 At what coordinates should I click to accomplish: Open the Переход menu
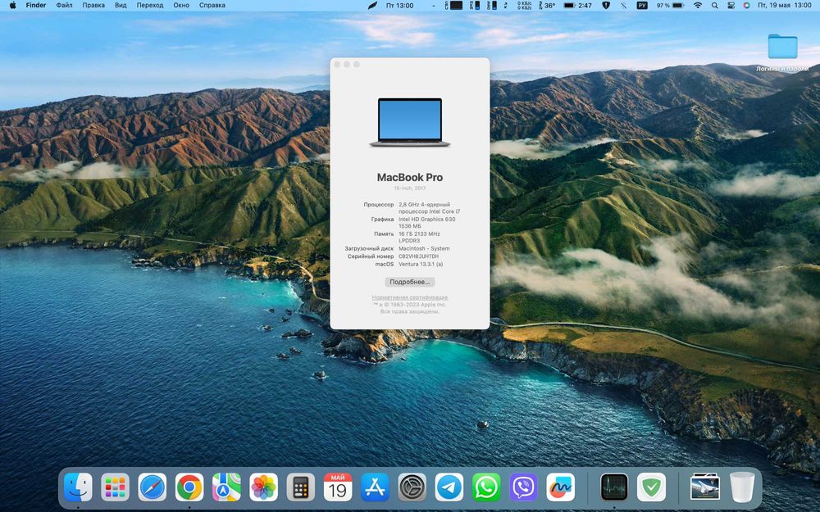(x=150, y=5)
